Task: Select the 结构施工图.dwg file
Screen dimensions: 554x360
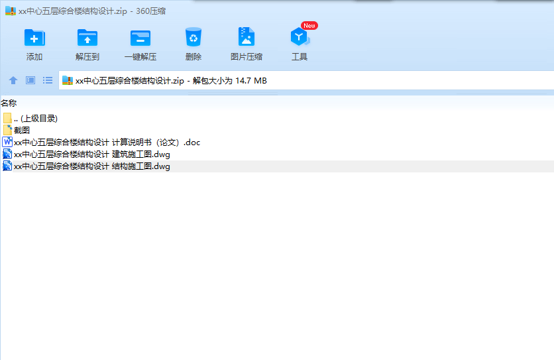Action: (x=277, y=166)
